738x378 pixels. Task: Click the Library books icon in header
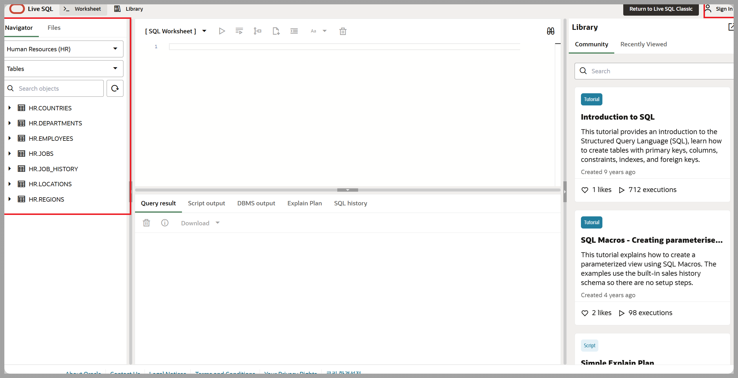click(x=117, y=9)
